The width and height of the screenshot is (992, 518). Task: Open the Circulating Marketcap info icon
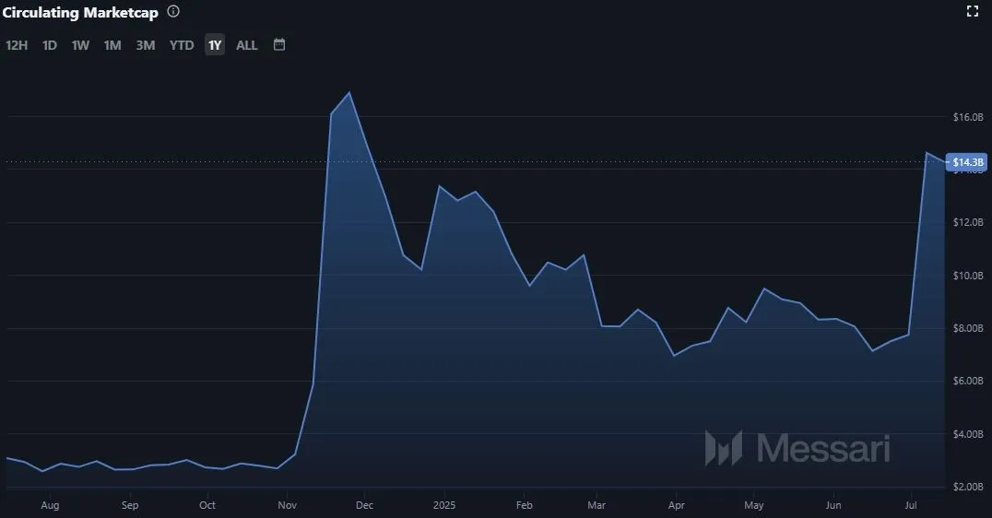click(x=172, y=11)
